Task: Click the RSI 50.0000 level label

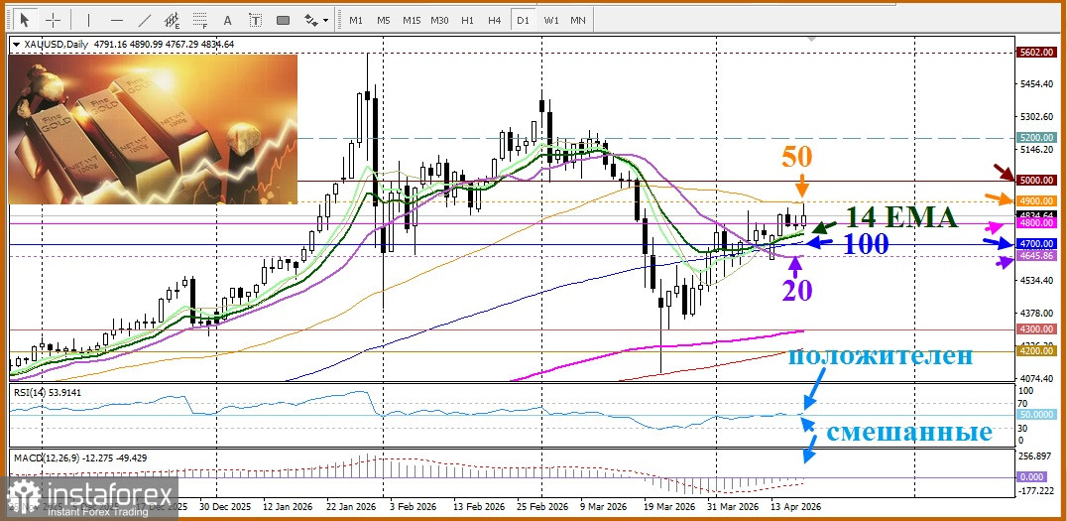Action: tap(1035, 415)
